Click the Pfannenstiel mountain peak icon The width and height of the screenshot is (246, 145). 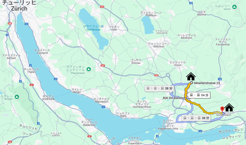(x=89, y=69)
